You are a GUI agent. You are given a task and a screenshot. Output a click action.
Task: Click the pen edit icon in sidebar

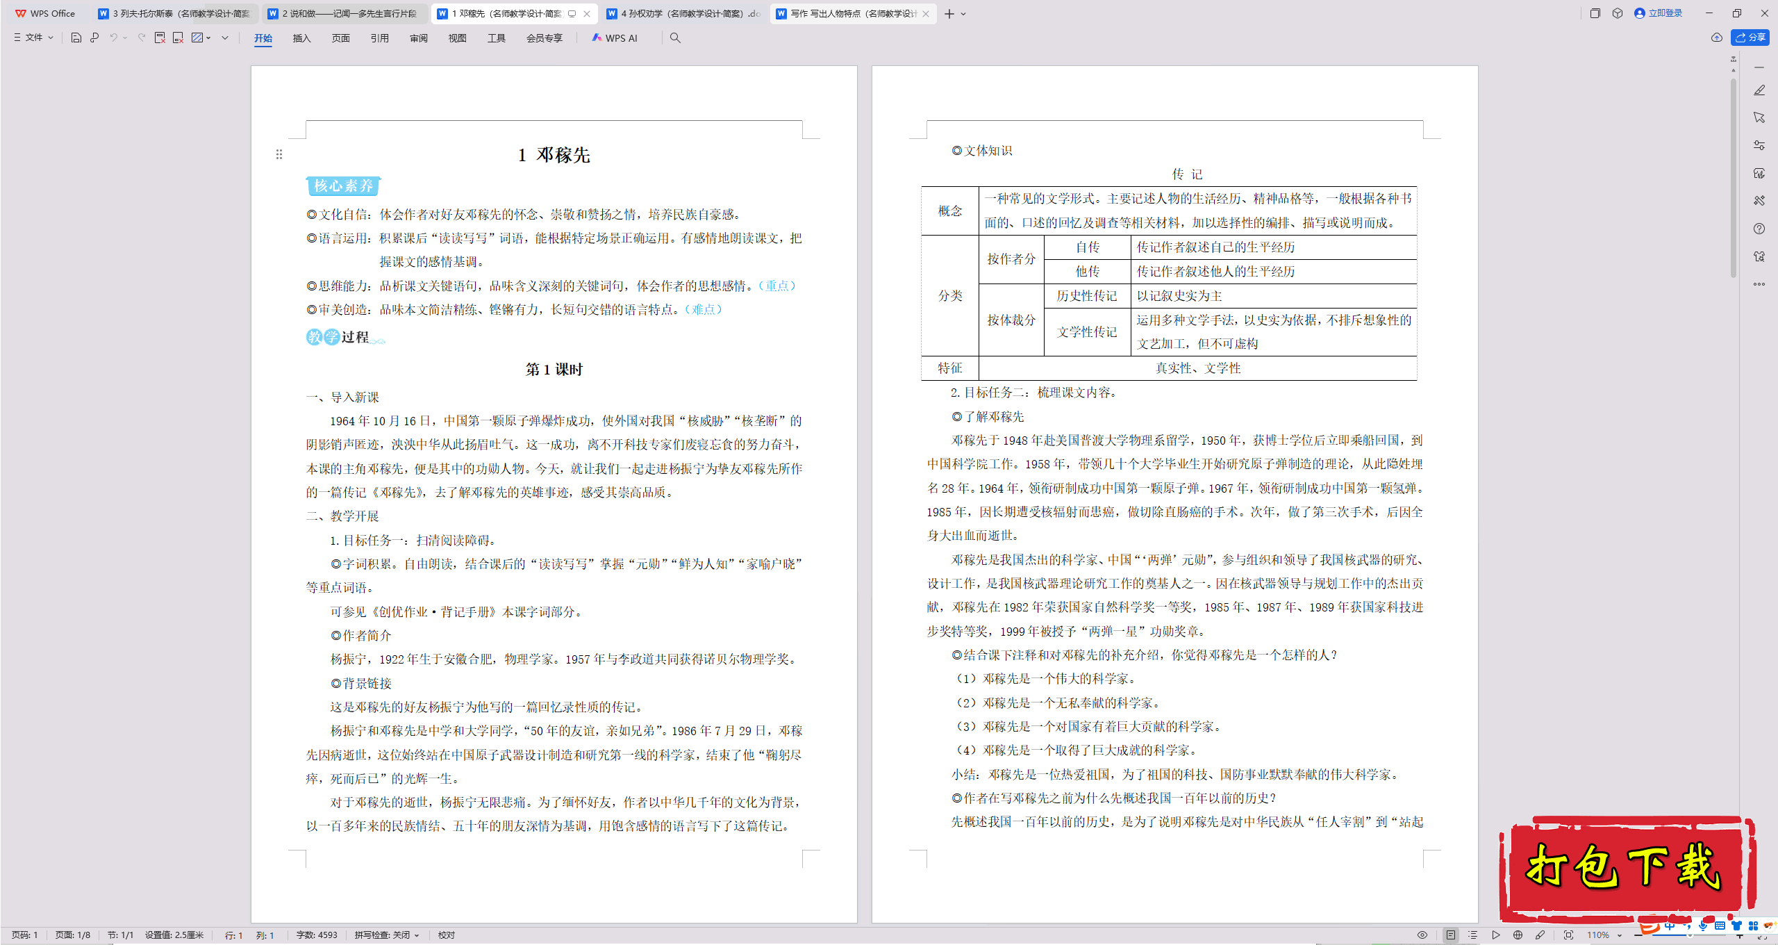(x=1759, y=90)
